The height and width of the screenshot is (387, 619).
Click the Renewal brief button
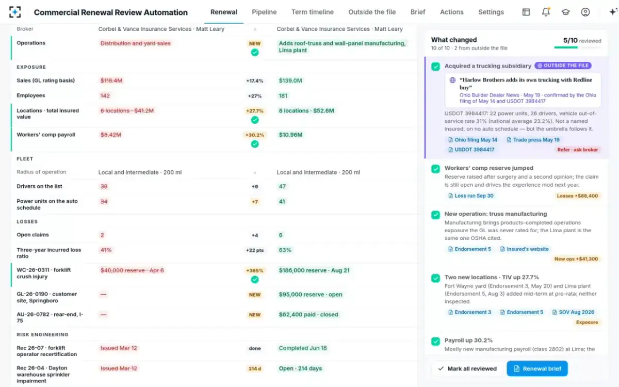(537, 368)
